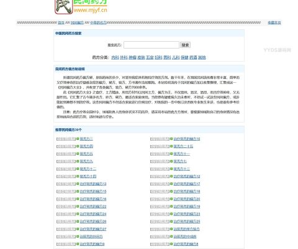Open the 斑秃方四 recipe link
This screenshot has height=249, width=298.
(x=86, y=146)
